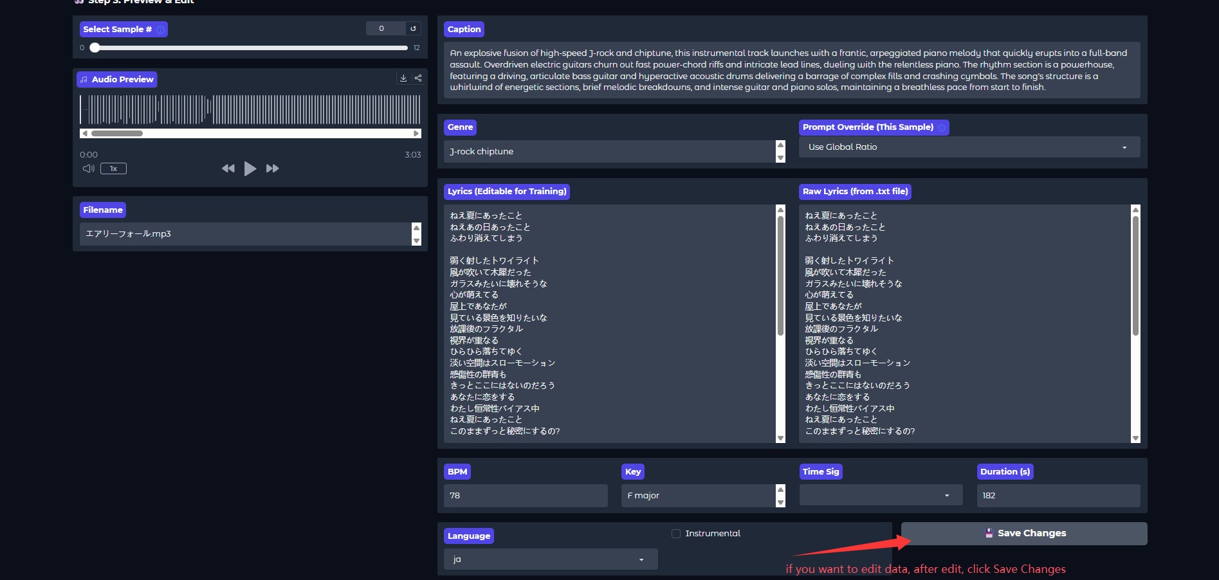The width and height of the screenshot is (1219, 580).
Task: Click inside the editable Lyrics text area
Action: 610,323
